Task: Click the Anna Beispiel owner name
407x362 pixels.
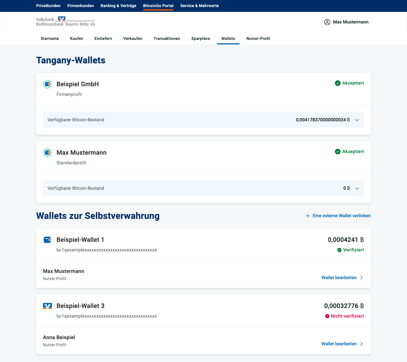Action: (x=59, y=337)
